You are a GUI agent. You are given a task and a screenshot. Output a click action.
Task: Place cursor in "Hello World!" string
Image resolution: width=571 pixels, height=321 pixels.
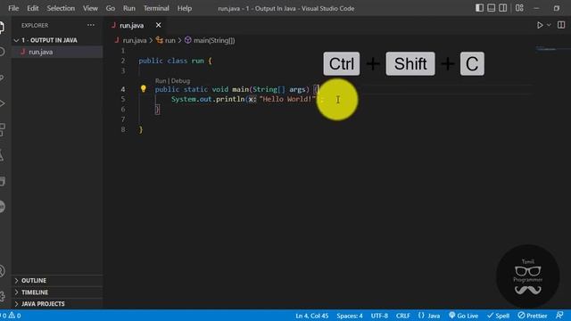(x=287, y=99)
